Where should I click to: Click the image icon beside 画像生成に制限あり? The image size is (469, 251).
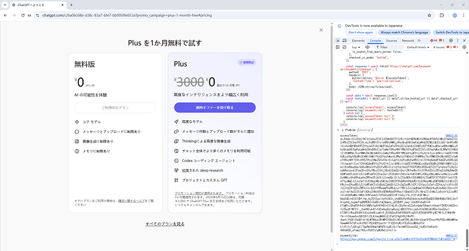pyautogui.click(x=77, y=142)
